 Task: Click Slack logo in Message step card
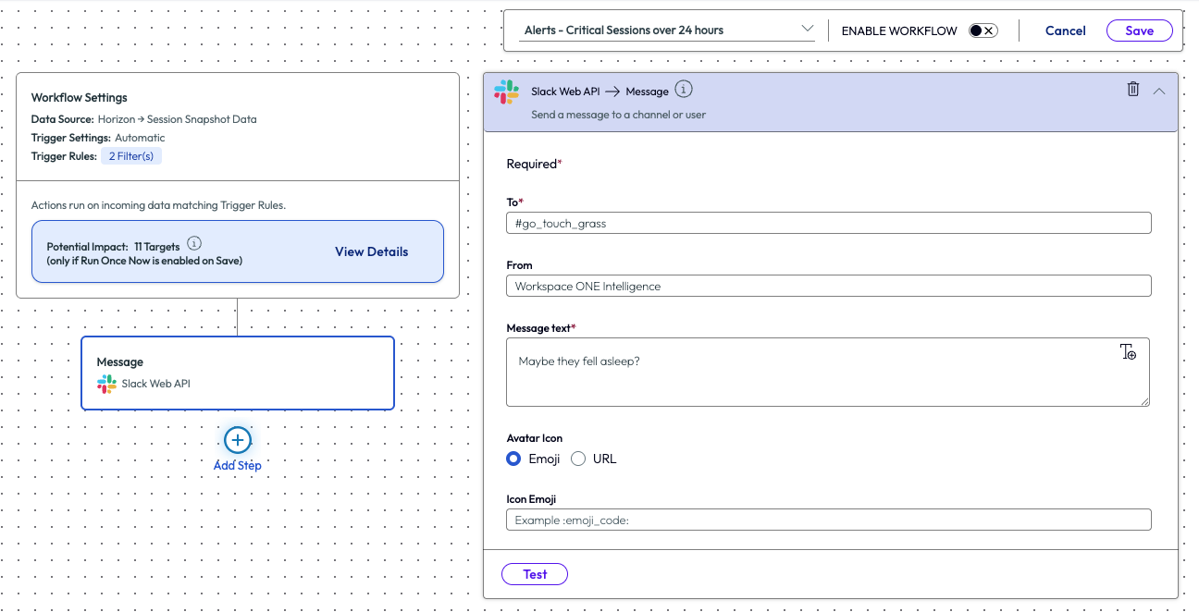pos(107,384)
